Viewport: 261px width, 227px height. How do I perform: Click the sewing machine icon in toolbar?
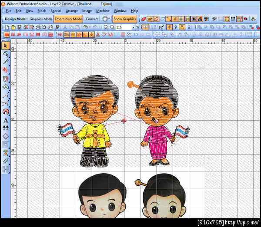point(50,27)
